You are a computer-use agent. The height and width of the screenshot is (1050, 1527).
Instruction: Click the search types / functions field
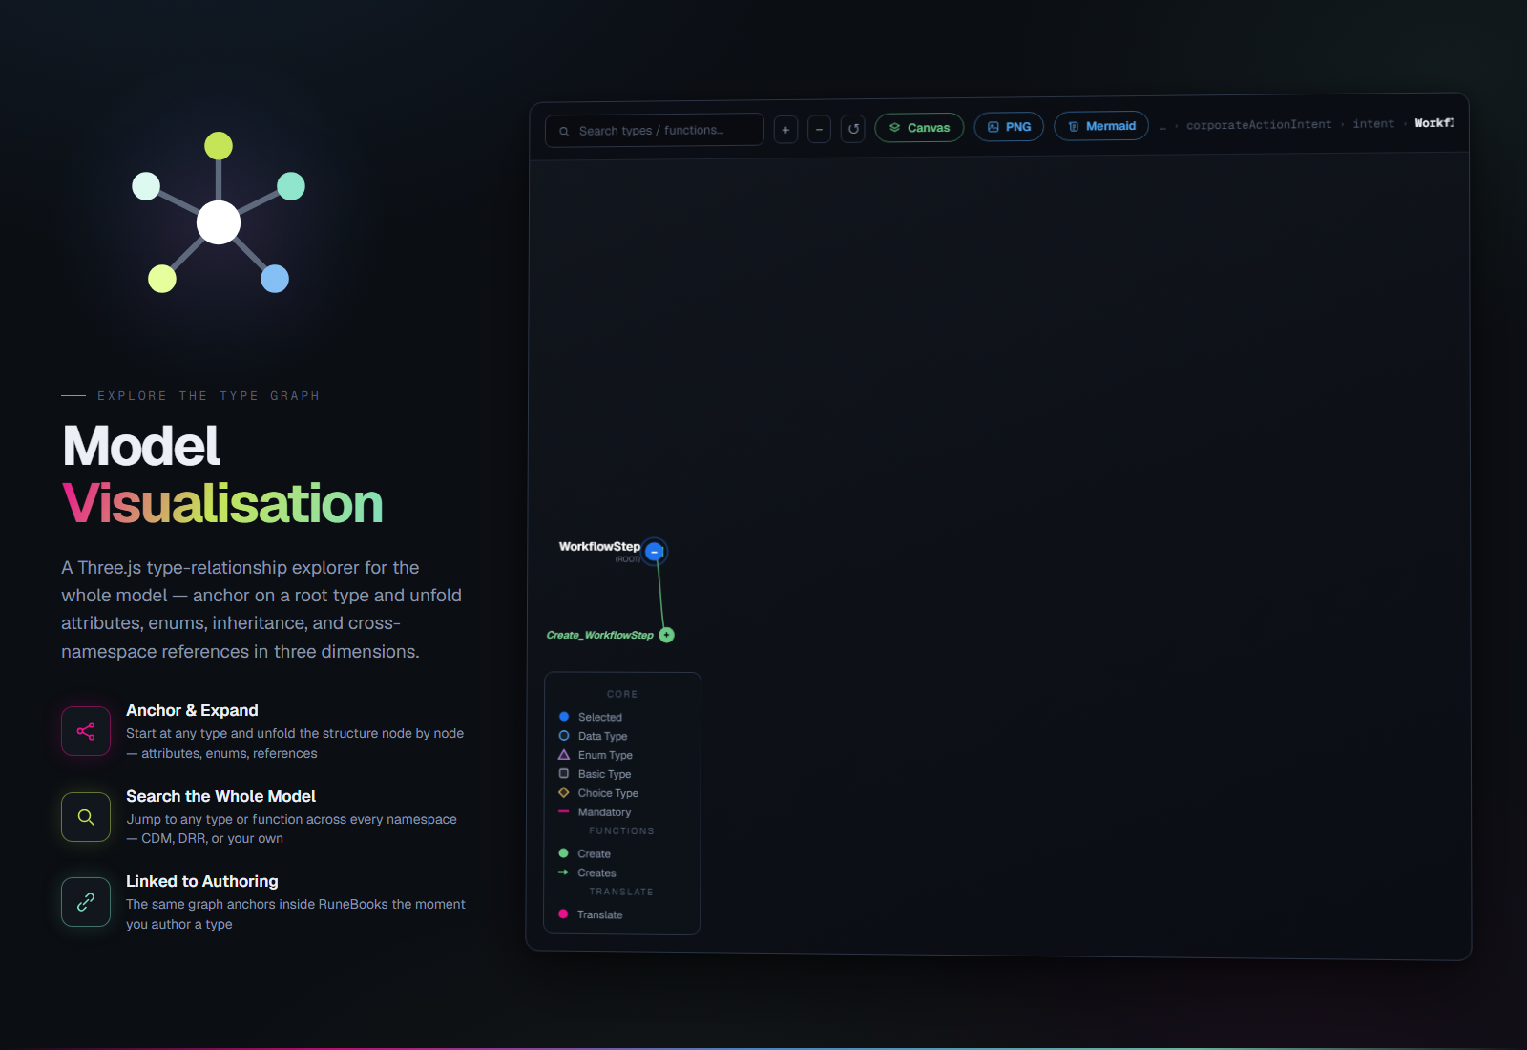pyautogui.click(x=655, y=130)
